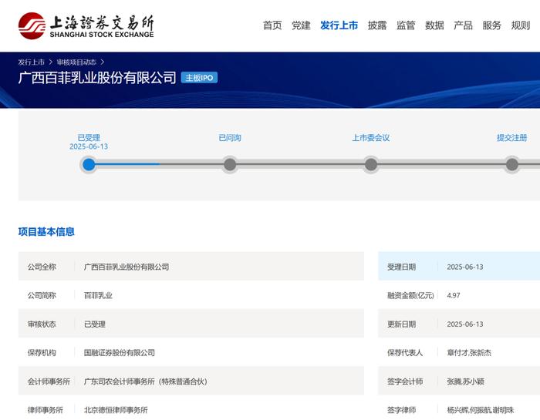Image resolution: width=540 pixels, height=420 pixels.
Task: Click the 更新日期 field label
Action: [x=402, y=324]
